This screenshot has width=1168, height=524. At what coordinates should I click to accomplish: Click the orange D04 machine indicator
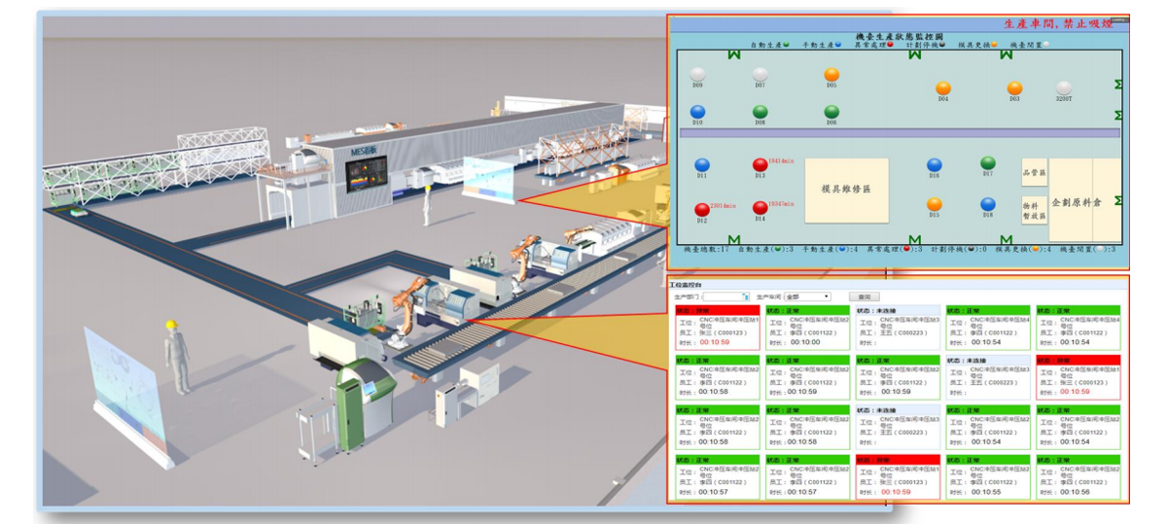click(943, 88)
